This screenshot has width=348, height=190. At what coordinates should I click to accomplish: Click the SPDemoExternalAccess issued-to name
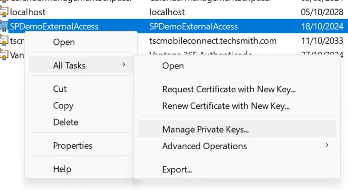54,26
